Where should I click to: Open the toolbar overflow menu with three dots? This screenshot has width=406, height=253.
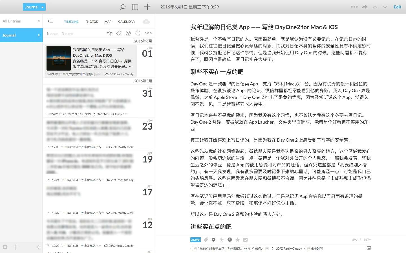354,7
